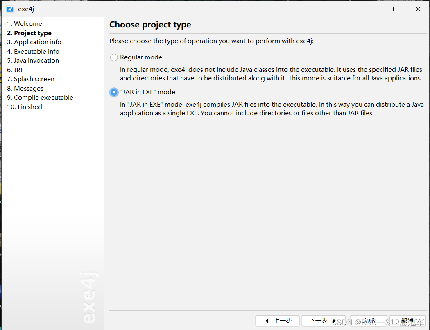This screenshot has height=330, width=430.
Task: Click the "JAR in EXE" mode description paragraph
Action: pos(272,109)
